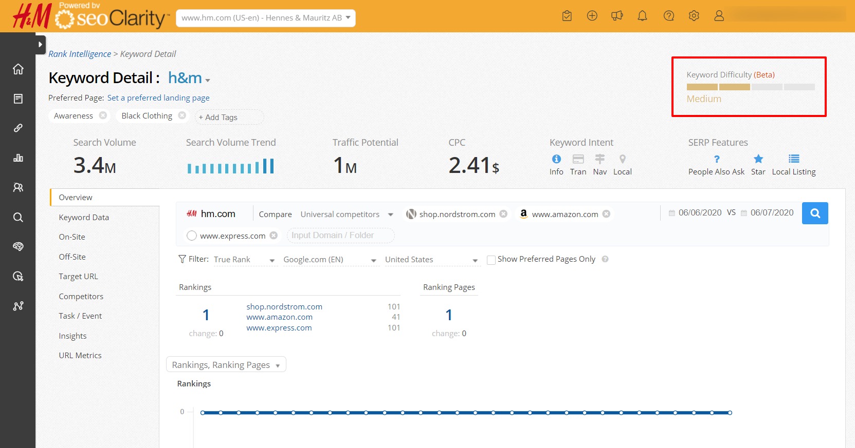Remove the Awareness tag
855x448 pixels.
[103, 115]
